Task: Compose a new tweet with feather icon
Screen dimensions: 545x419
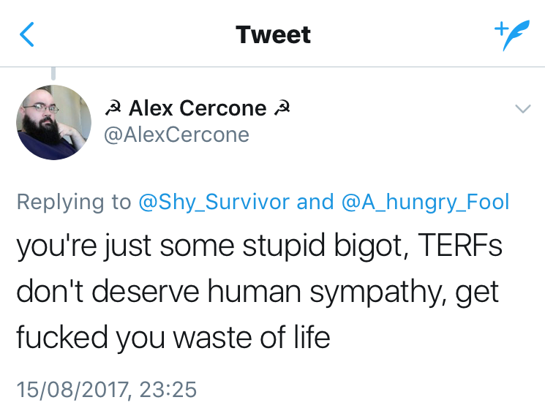Action: click(509, 34)
